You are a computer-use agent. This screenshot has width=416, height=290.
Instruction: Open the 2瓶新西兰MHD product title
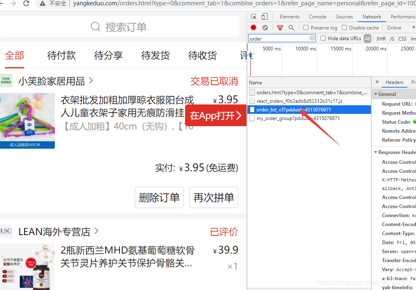128,257
